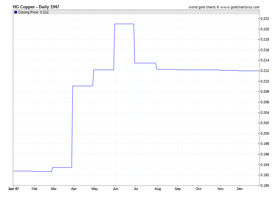The image size is (272, 197).
Task: Click the 'Aug' x-axis label
Action: click(158, 189)
